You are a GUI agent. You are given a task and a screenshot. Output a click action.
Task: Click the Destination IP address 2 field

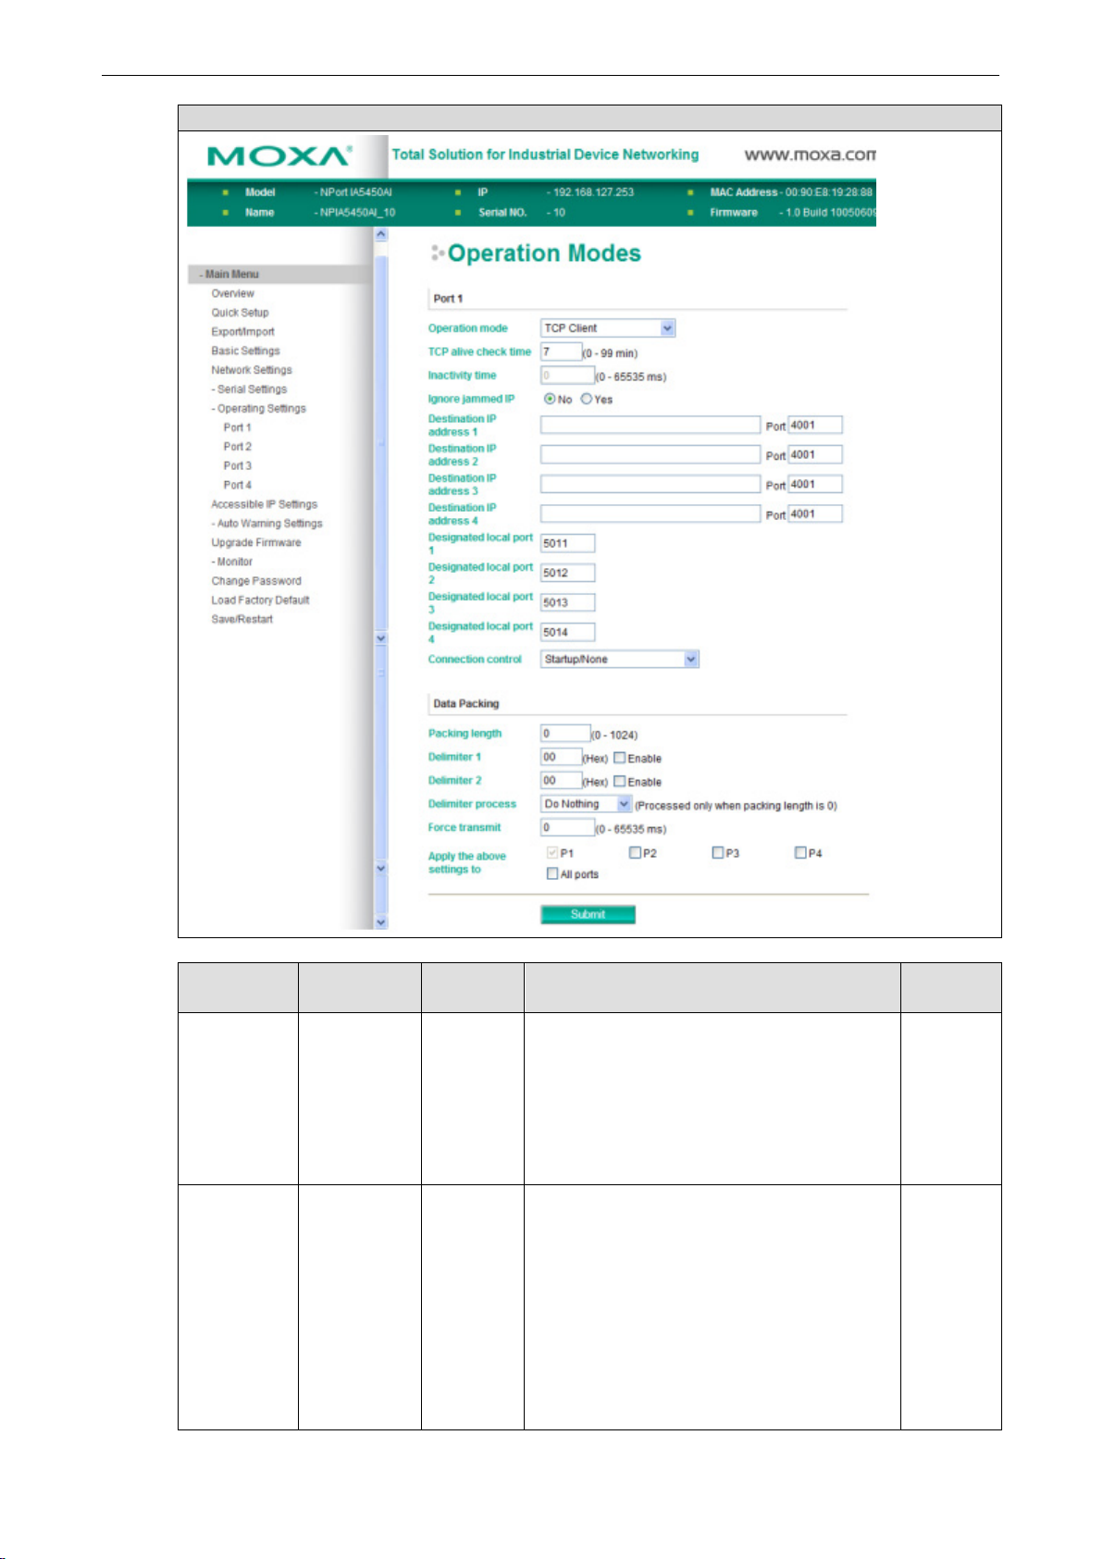point(651,455)
